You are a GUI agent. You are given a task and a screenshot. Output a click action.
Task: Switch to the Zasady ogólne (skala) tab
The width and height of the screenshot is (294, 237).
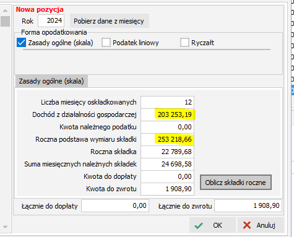[x=51, y=81]
